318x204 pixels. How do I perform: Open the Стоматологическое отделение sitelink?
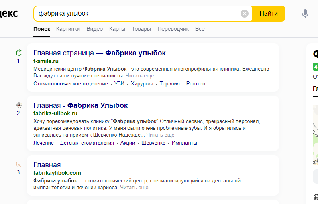click(71, 83)
